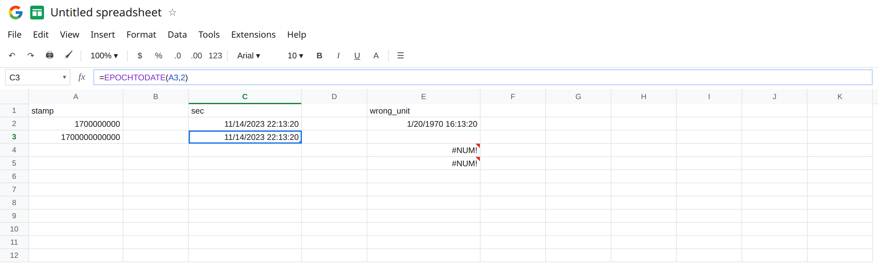Toggle Bold formatting
The image size is (878, 266).
(x=320, y=56)
